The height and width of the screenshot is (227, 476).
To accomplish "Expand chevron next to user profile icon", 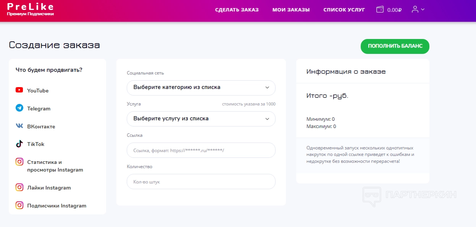I will point(423,10).
